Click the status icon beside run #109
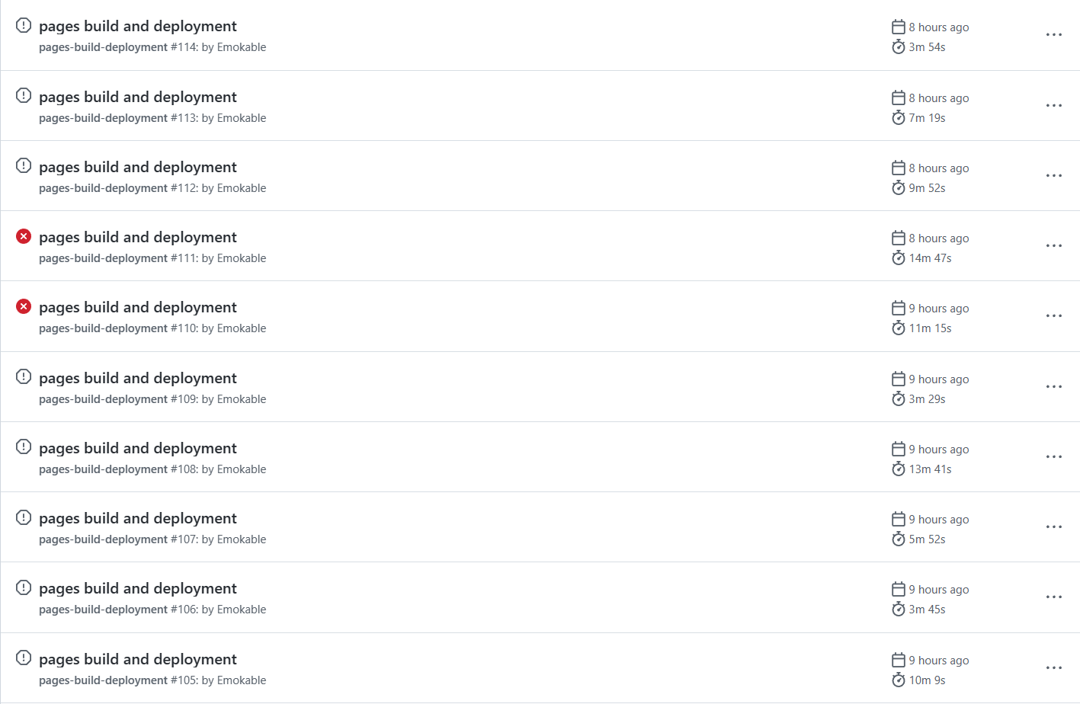Screen dimensions: 1080x704 pos(24,376)
